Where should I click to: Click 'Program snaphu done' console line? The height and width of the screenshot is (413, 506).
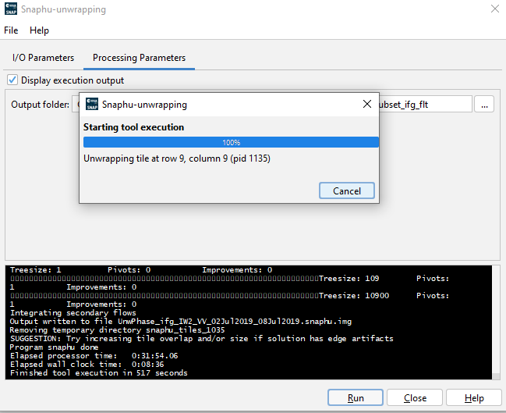[x=55, y=347]
